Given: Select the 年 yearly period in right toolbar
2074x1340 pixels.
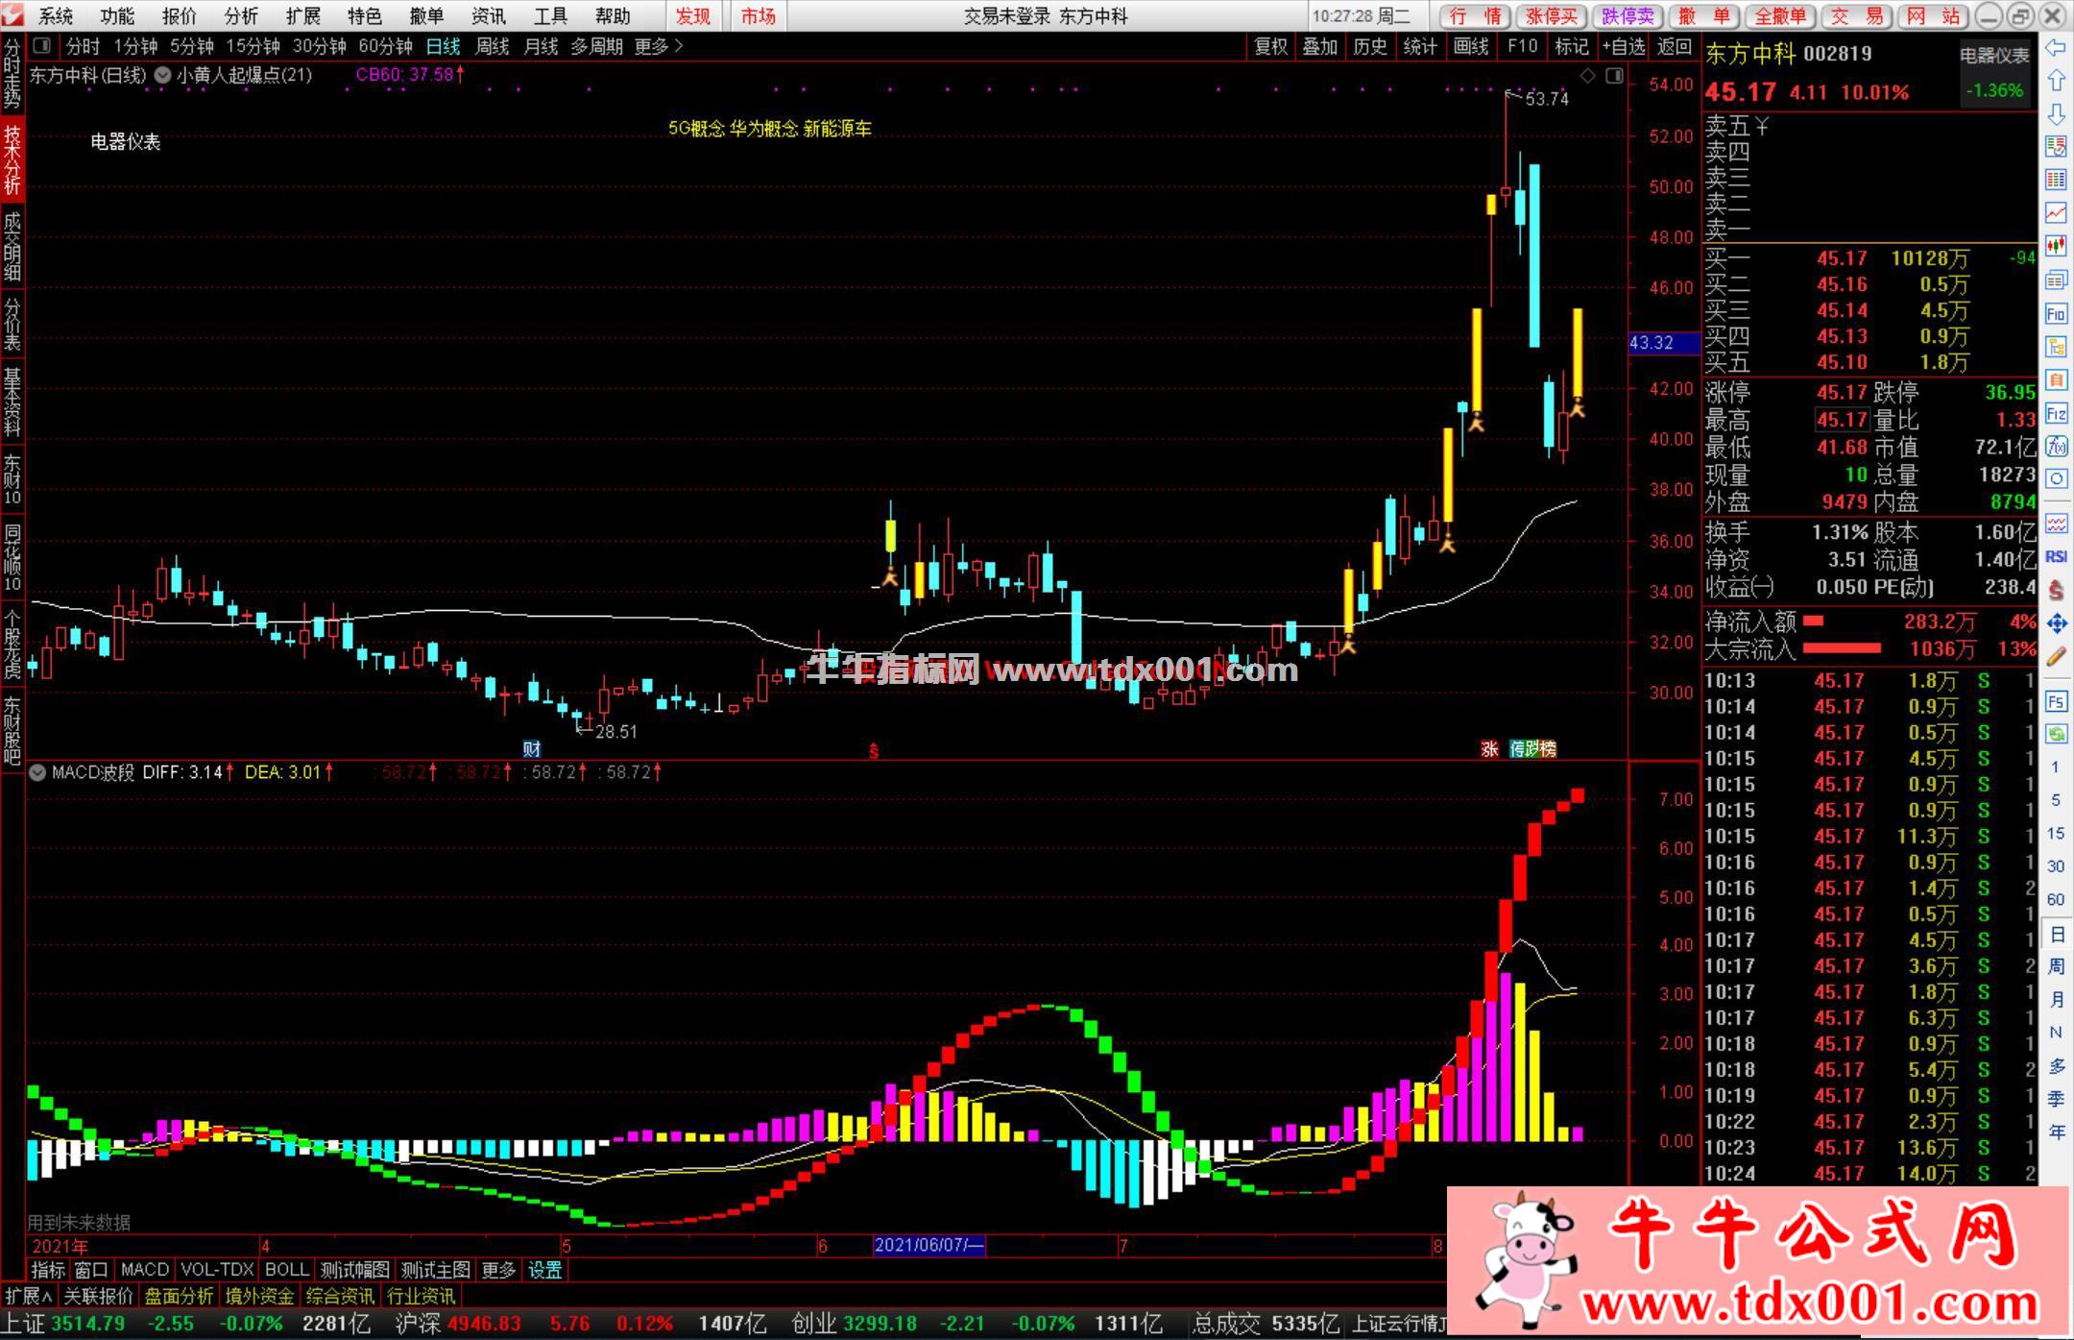Looking at the screenshot, I should pos(2056,1132).
